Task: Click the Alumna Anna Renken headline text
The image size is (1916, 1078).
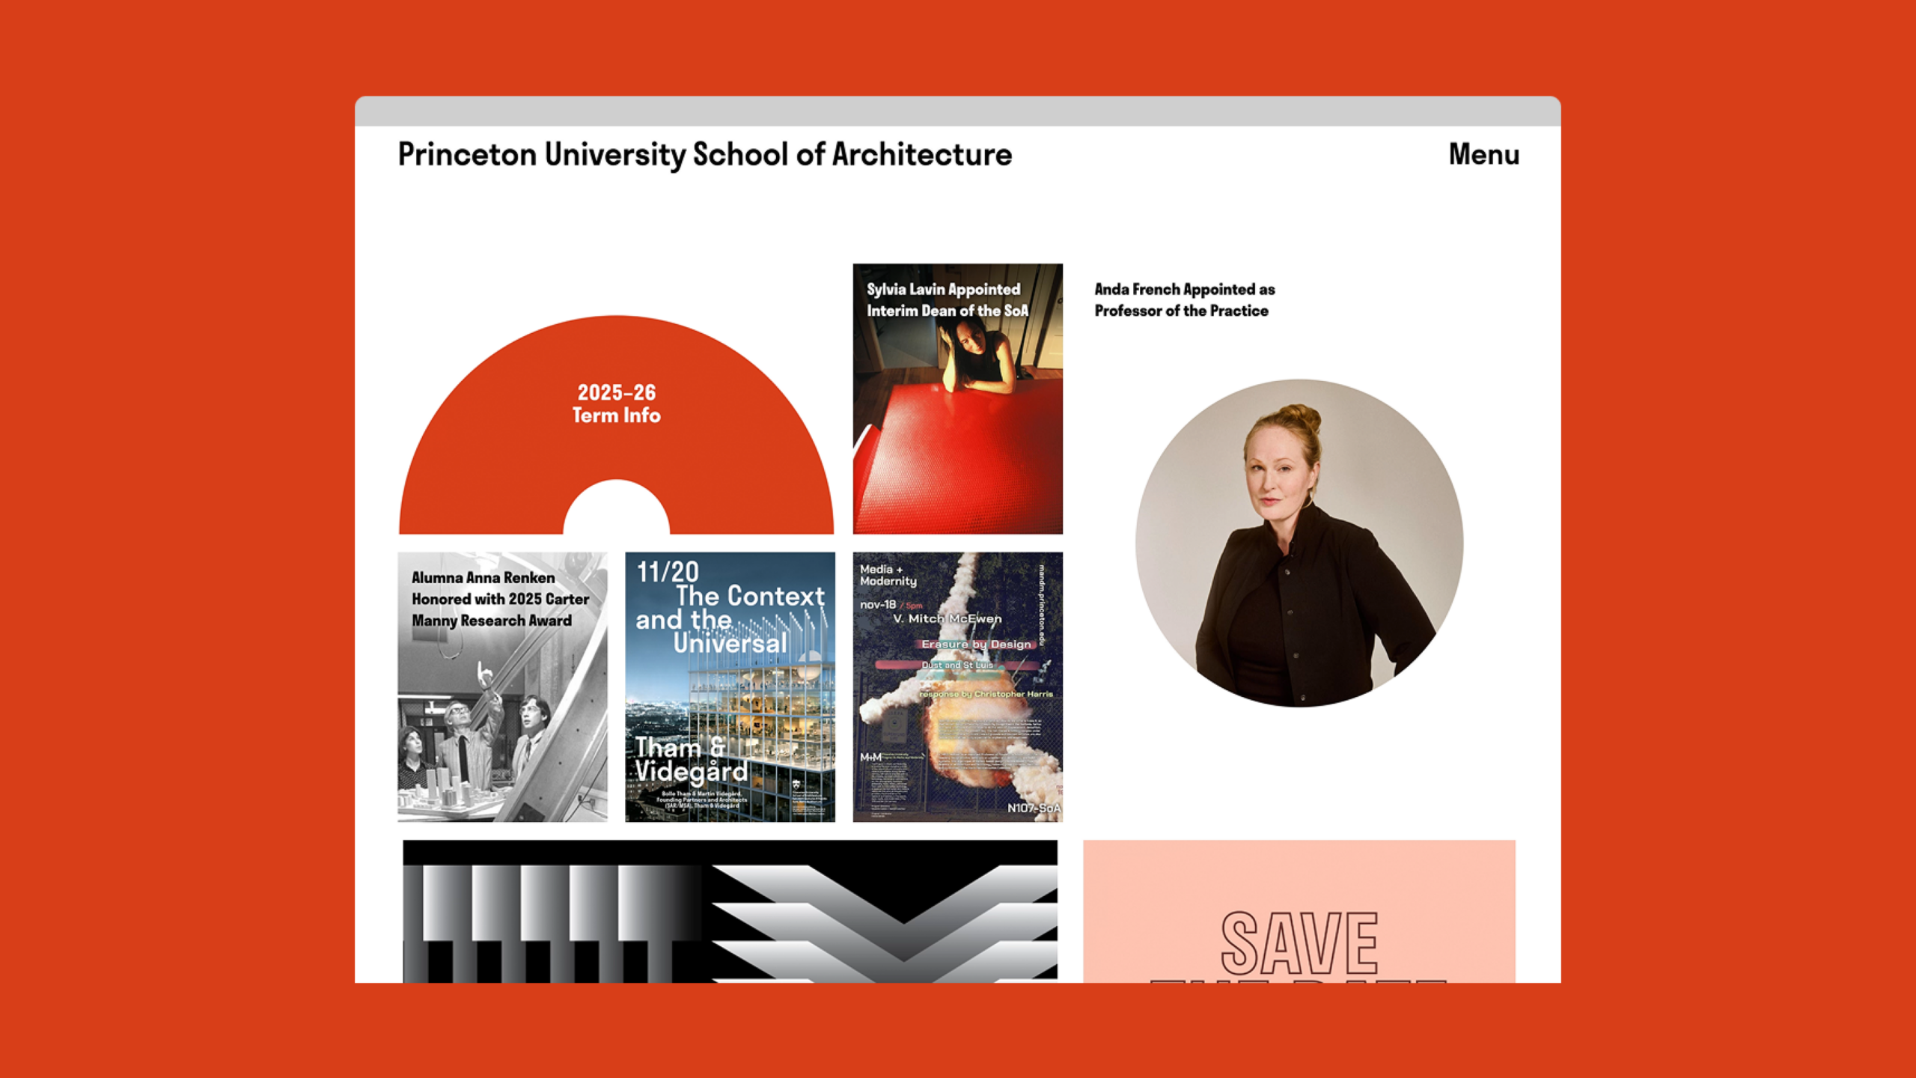Action: (500, 599)
